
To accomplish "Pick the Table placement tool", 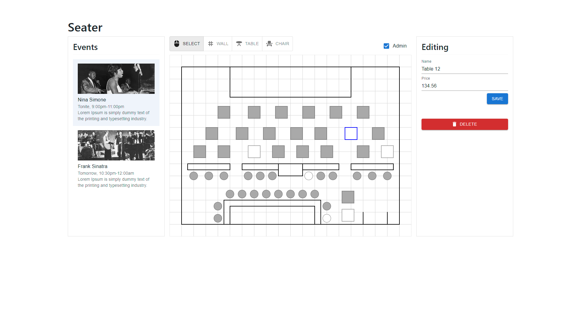I will coord(247,44).
